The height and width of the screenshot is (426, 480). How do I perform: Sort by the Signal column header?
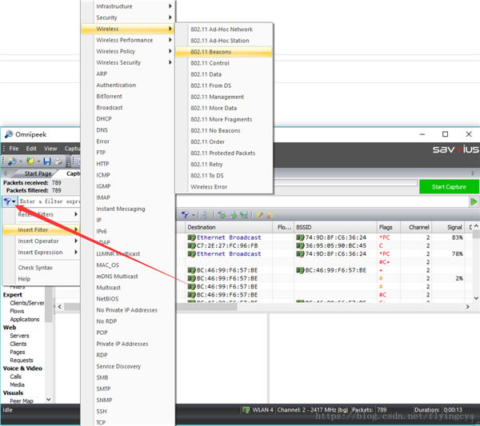tap(455, 227)
